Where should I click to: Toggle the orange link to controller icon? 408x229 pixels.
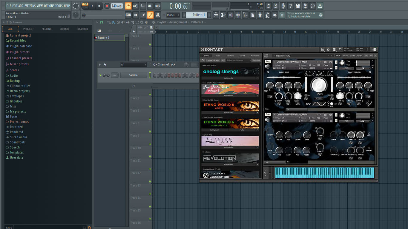click(150, 15)
